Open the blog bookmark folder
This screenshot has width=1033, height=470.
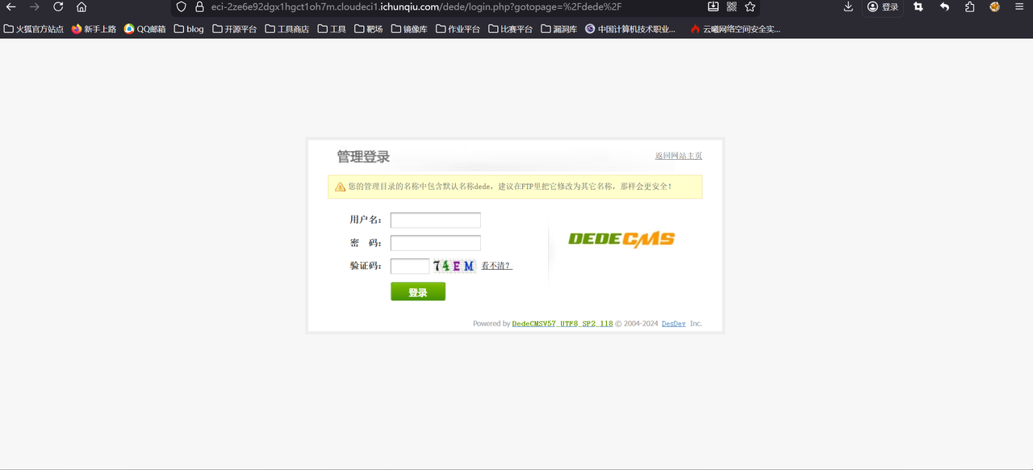[189, 29]
